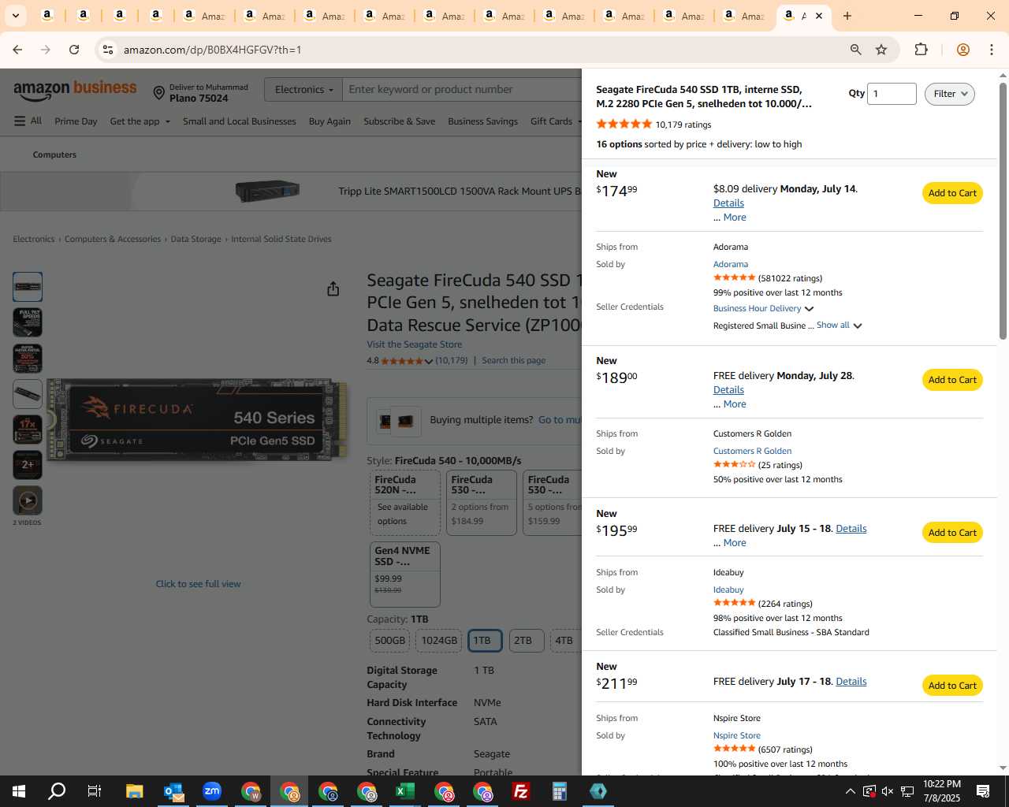Image resolution: width=1009 pixels, height=807 pixels.
Task: Open the Filter dropdown in offers panel
Action: pyautogui.click(x=949, y=94)
